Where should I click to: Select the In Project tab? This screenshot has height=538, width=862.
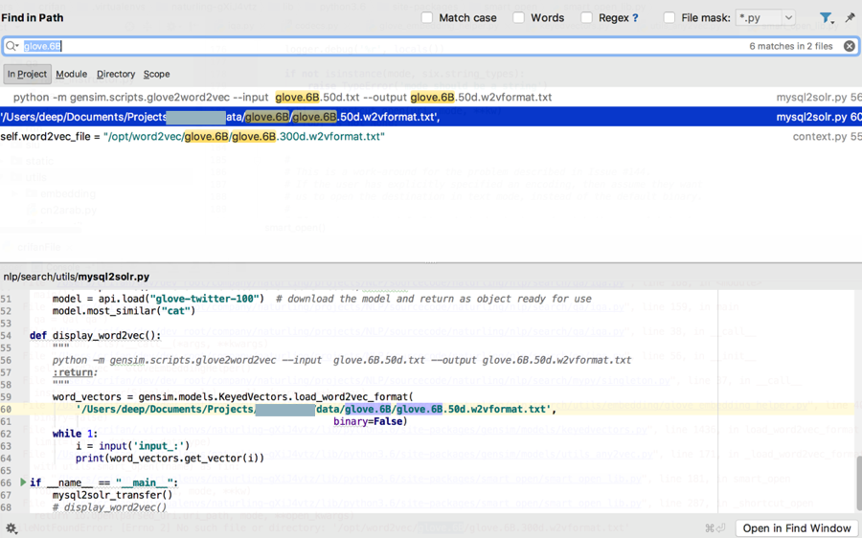point(27,74)
